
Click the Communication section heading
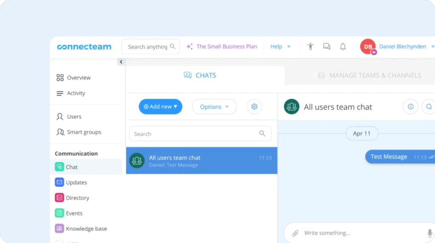76,153
